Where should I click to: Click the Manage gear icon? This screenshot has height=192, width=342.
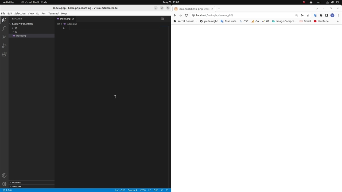pyautogui.click(x=4, y=184)
